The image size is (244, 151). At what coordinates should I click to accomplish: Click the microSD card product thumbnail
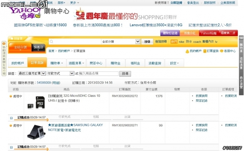36,102
